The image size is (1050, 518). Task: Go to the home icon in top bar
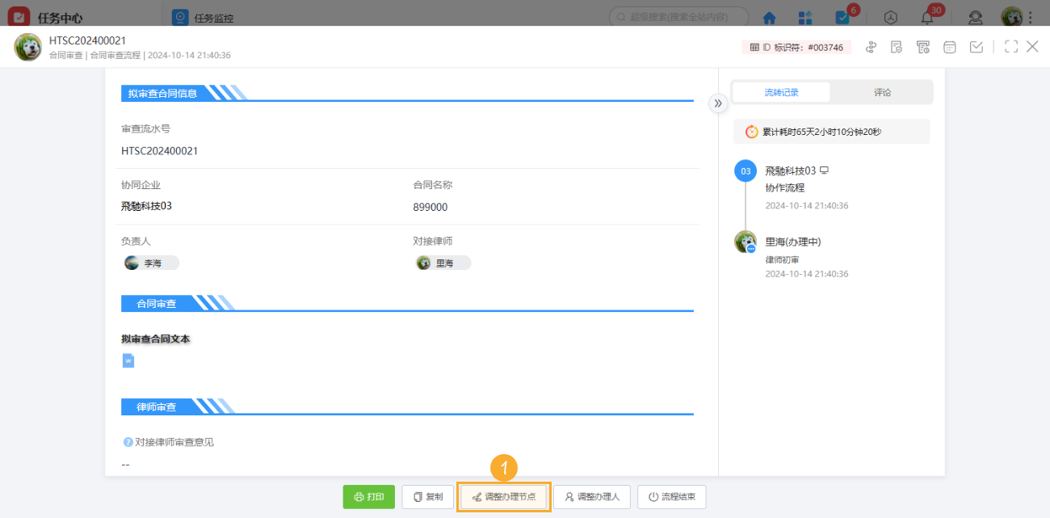(770, 17)
